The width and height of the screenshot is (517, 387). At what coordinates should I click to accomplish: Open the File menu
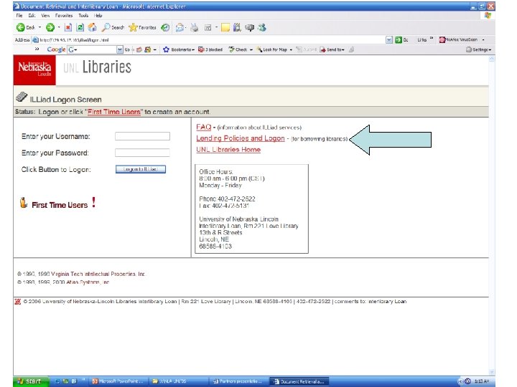tap(19, 16)
